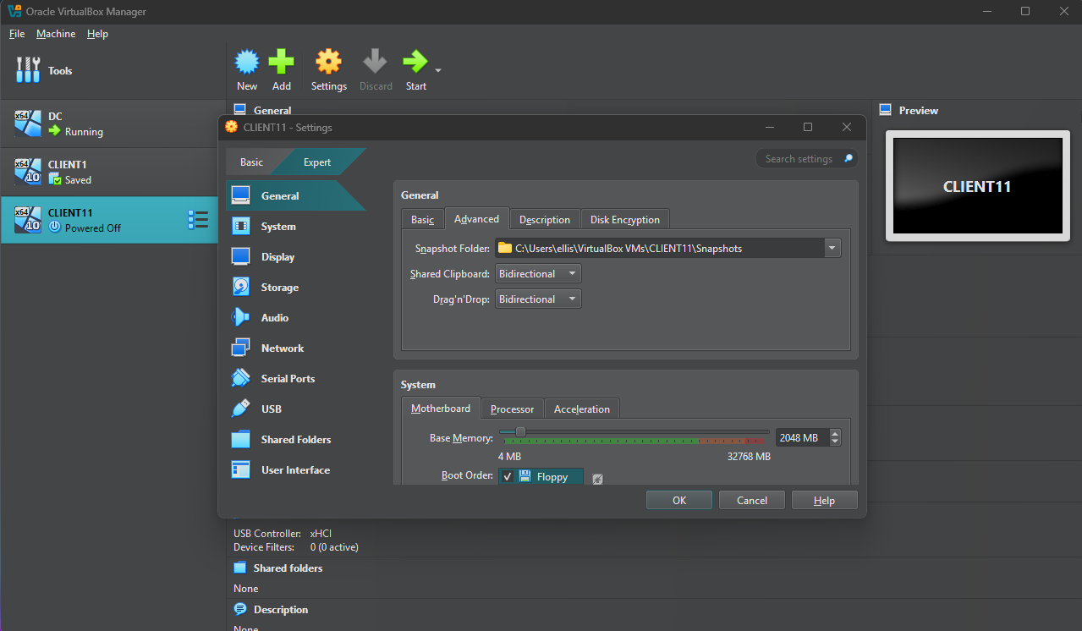Screen dimensions: 1082x631
Task: Click the boot order move icon beside Floppy
Action: point(597,479)
